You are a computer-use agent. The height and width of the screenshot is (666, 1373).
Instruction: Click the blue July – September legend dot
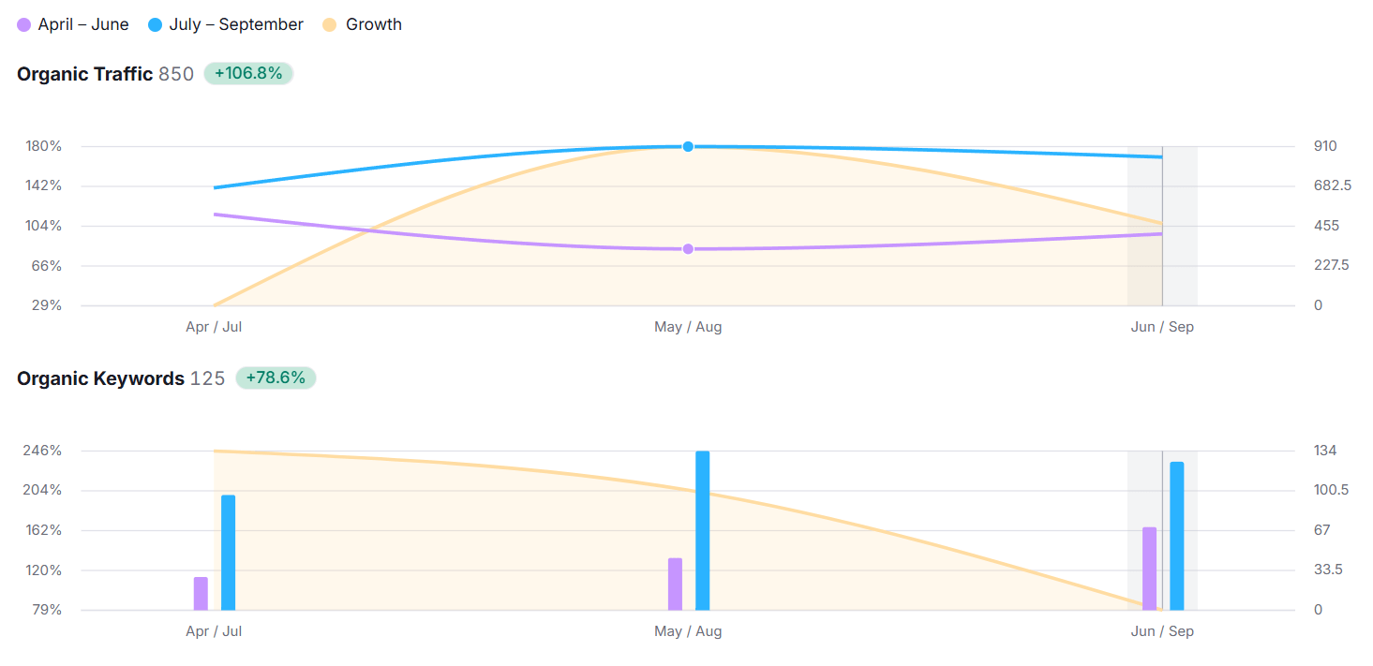156,25
